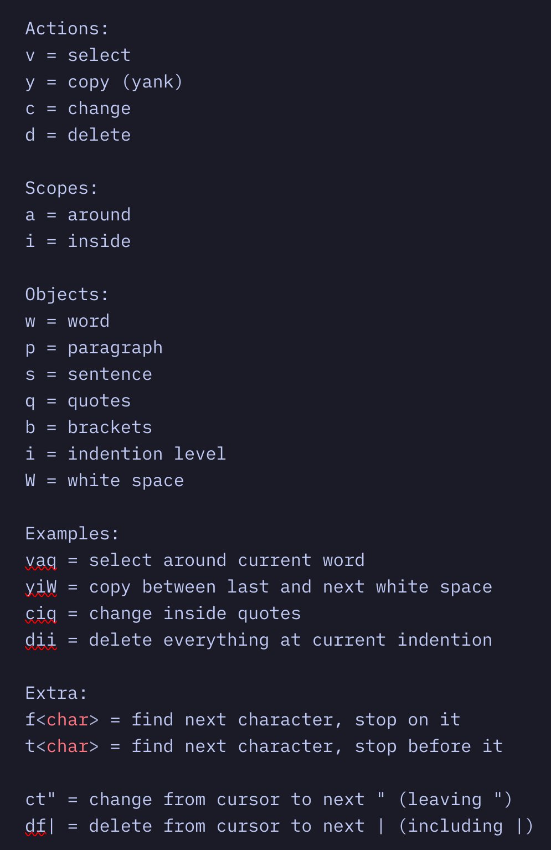This screenshot has width=551, height=850.
Task: Click the "indention level" text
Action: tap(147, 454)
